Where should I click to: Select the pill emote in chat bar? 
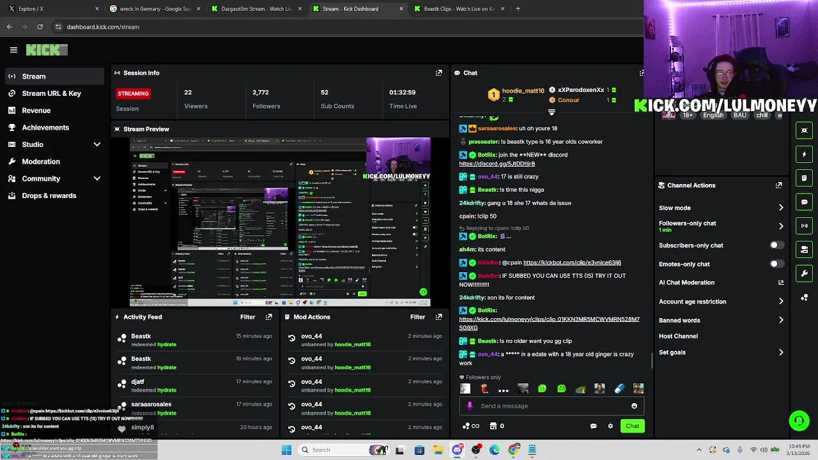(619, 388)
